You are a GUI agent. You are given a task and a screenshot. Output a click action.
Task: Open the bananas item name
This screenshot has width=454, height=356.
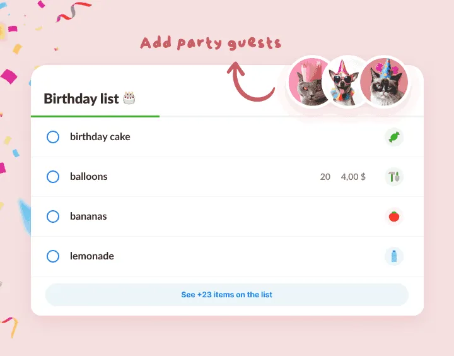(88, 217)
